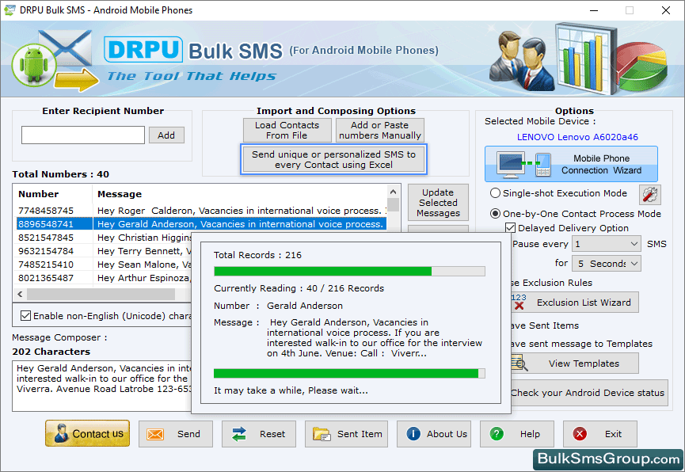Select One-by-One Contact Process Mode
This screenshot has height=472, width=685.
(495, 214)
